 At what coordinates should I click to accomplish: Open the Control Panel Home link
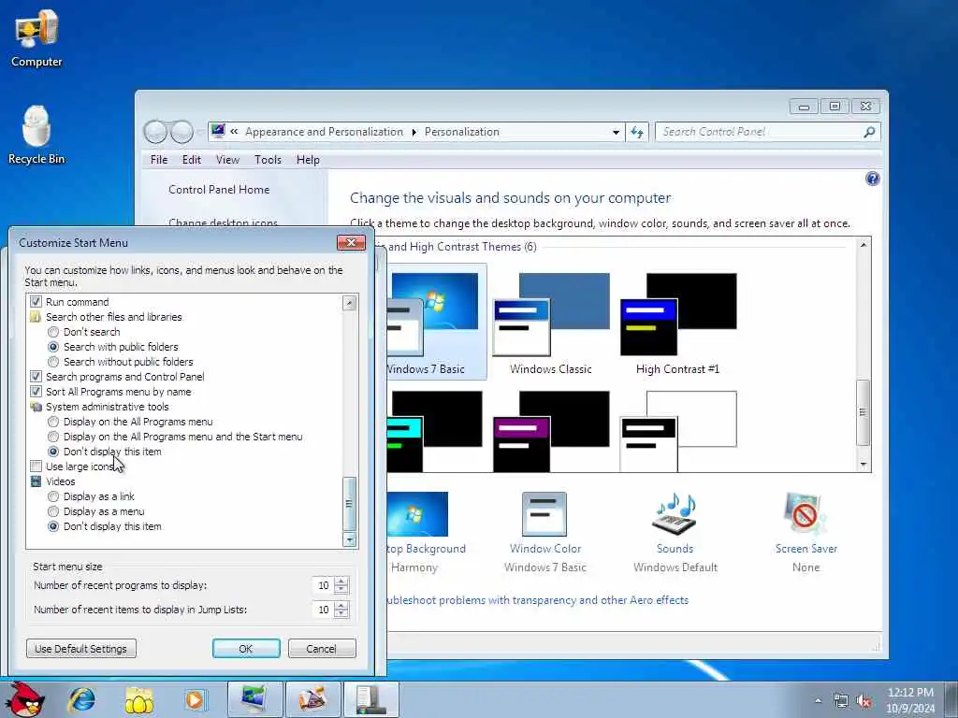point(219,189)
